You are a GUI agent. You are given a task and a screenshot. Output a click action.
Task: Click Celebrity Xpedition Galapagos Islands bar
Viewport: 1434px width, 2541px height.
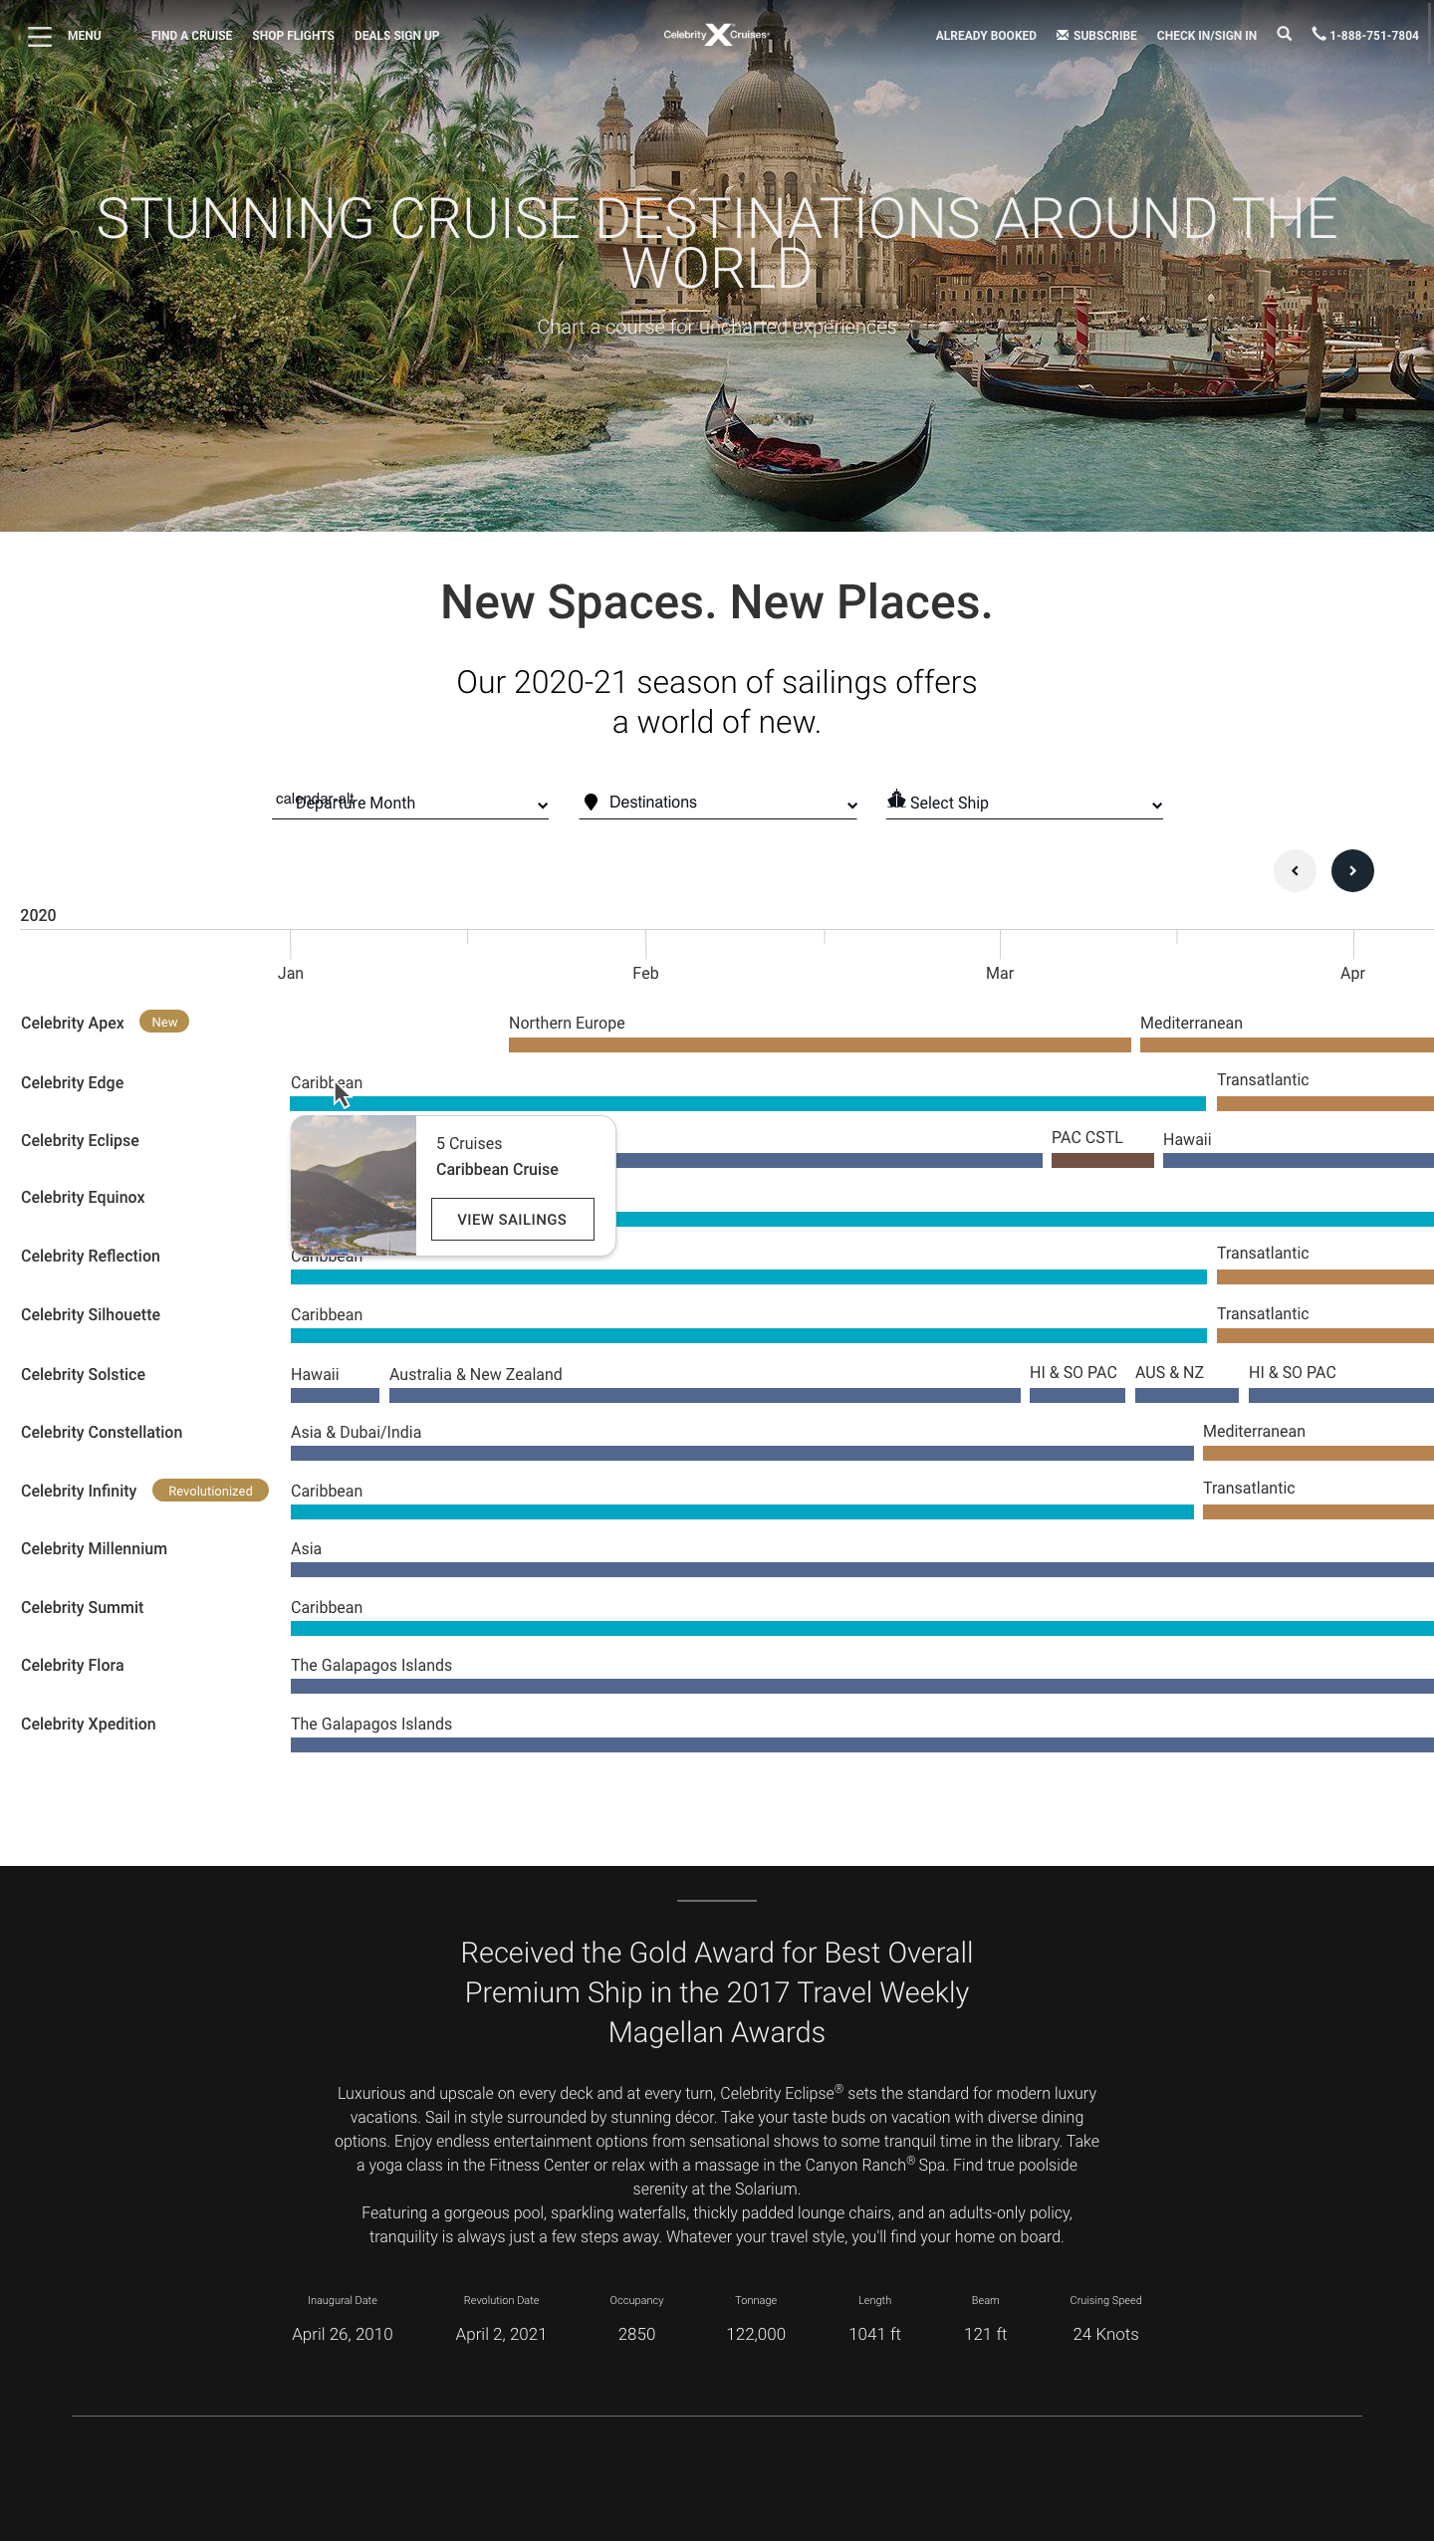(862, 1745)
